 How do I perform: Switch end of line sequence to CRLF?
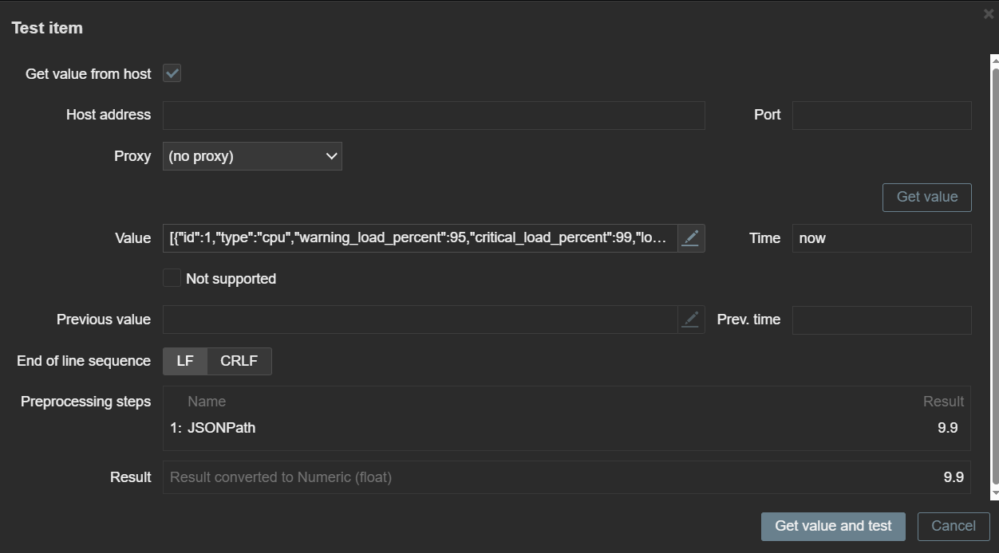(x=239, y=361)
